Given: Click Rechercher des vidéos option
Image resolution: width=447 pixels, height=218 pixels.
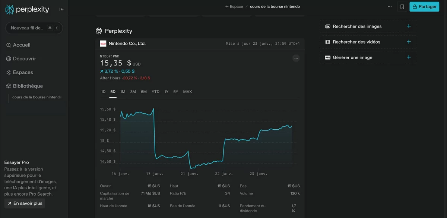Looking at the screenshot, I should (x=368, y=42).
